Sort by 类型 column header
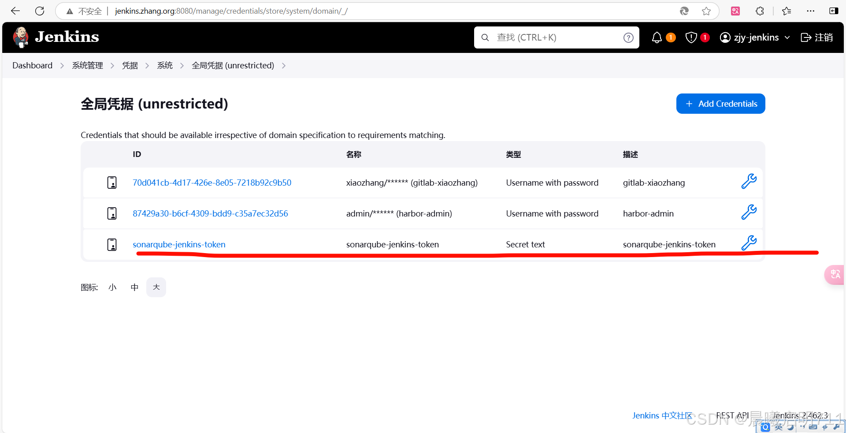The height and width of the screenshot is (433, 846). click(513, 154)
